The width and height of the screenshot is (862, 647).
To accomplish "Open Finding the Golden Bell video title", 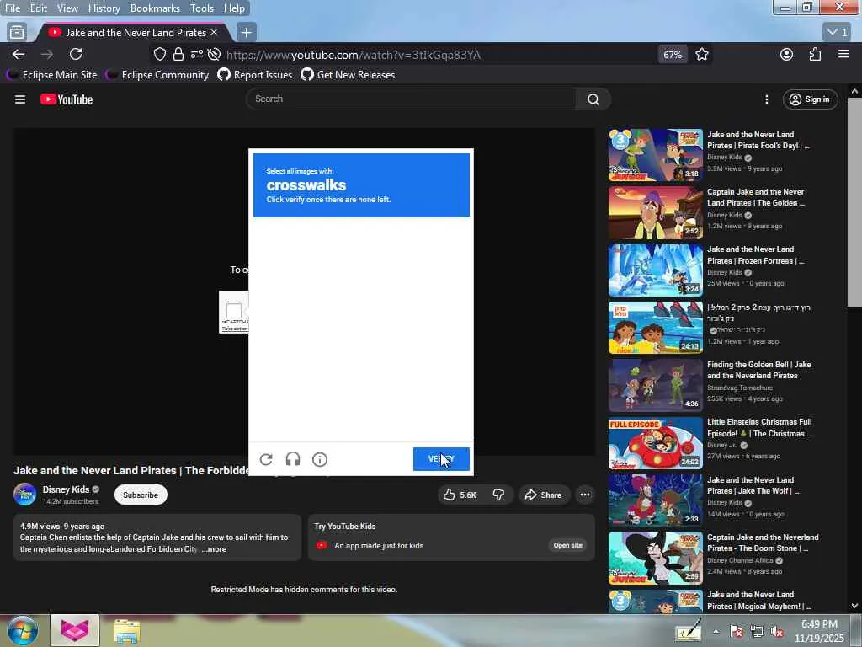I will click(x=758, y=370).
